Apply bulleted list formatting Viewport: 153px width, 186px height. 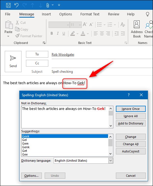coord(99,25)
